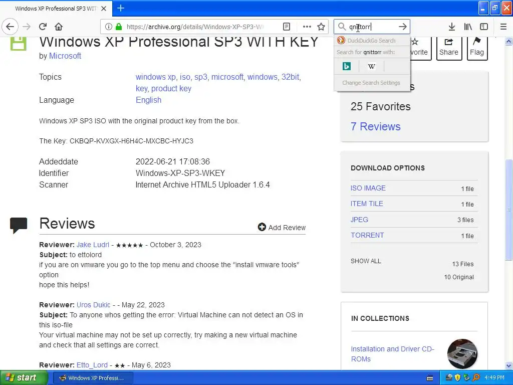The height and width of the screenshot is (385, 513).
Task: Click the forward navigation arrow
Action: 27,27
